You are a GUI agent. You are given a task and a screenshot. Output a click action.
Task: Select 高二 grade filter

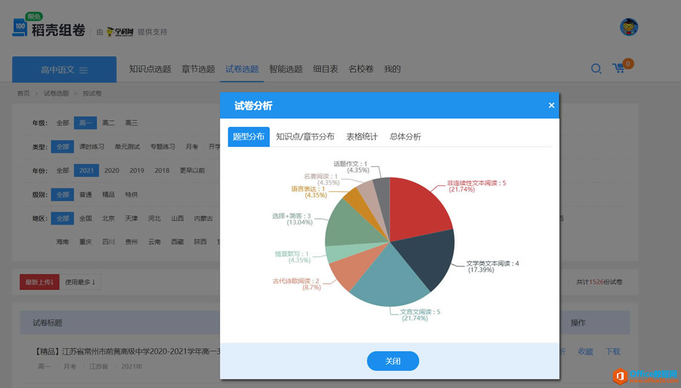click(x=108, y=123)
